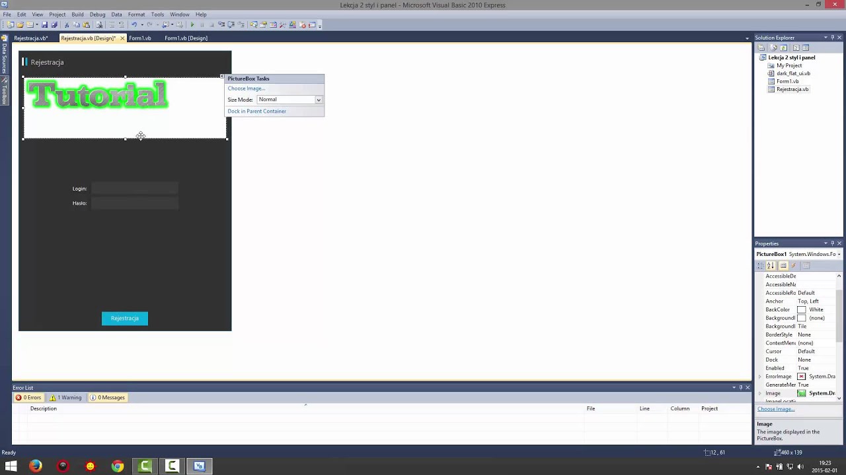Toggle the 1 Warning filter
Screen dimensions: 846x475
click(66, 398)
